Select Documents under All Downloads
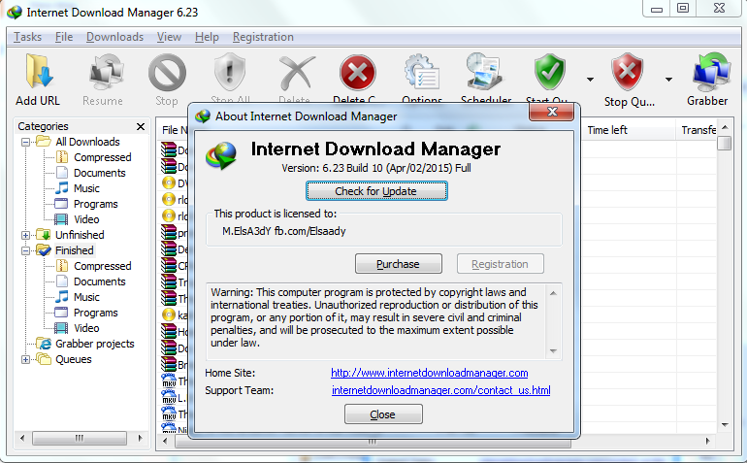This screenshot has height=463, width=747. click(x=100, y=173)
